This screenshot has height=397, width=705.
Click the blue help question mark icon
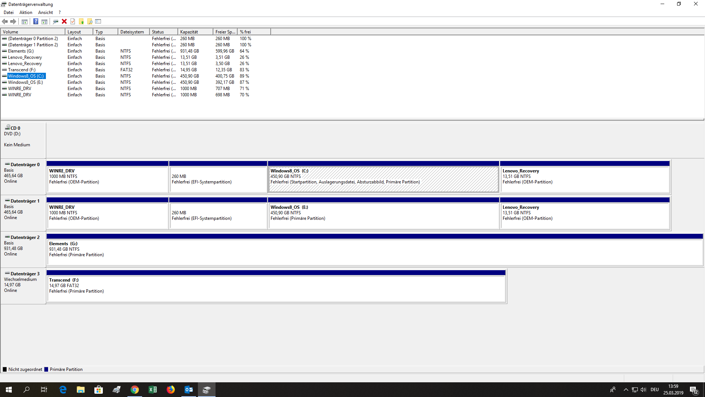coord(36,21)
